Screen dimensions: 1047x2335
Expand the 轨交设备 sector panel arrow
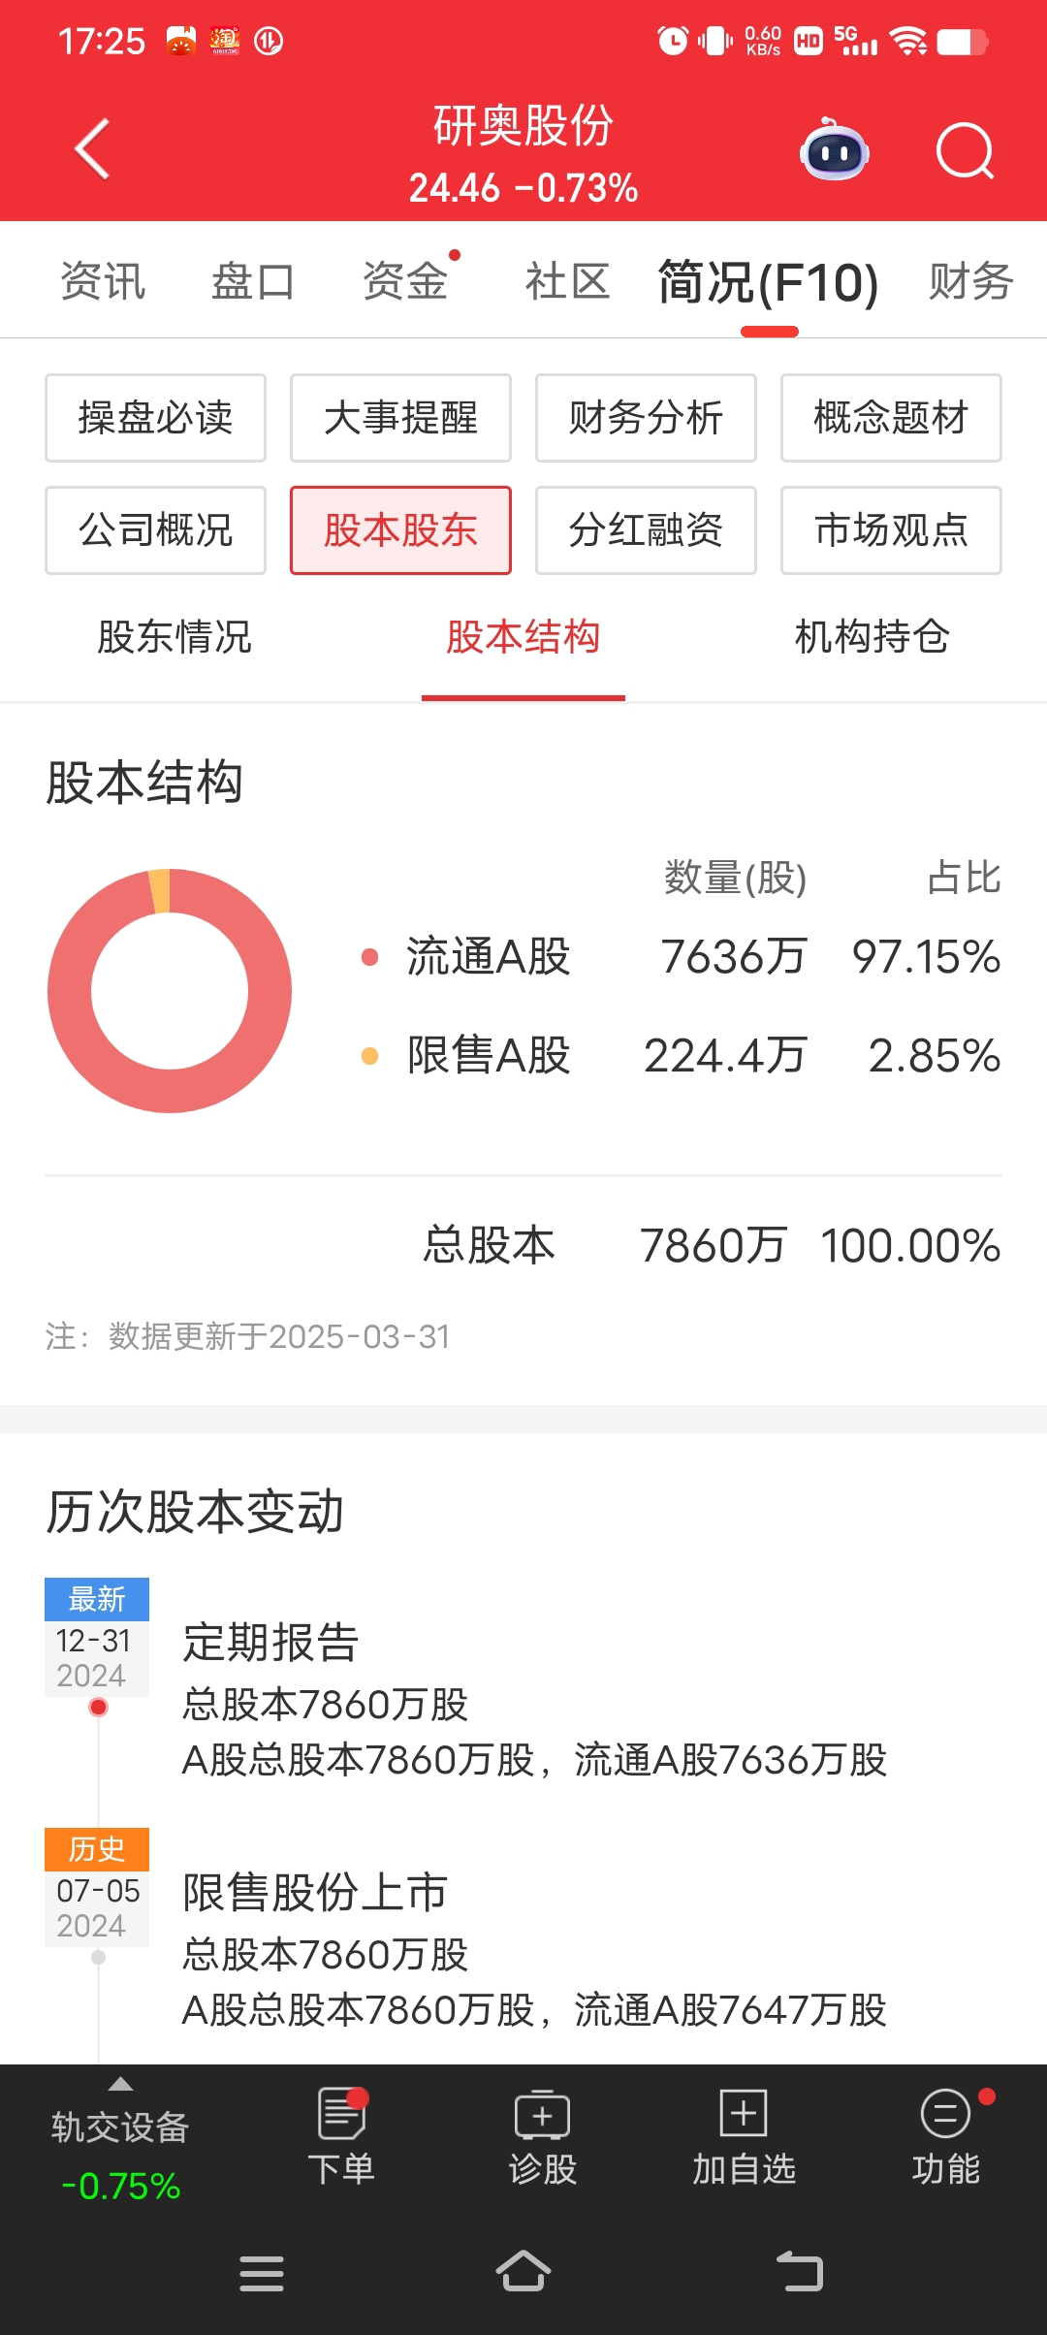120,2084
